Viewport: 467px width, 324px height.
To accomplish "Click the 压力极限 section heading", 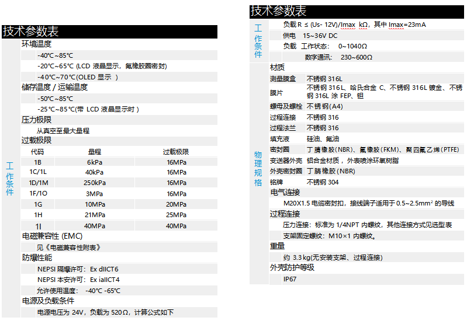I will 36,120.
